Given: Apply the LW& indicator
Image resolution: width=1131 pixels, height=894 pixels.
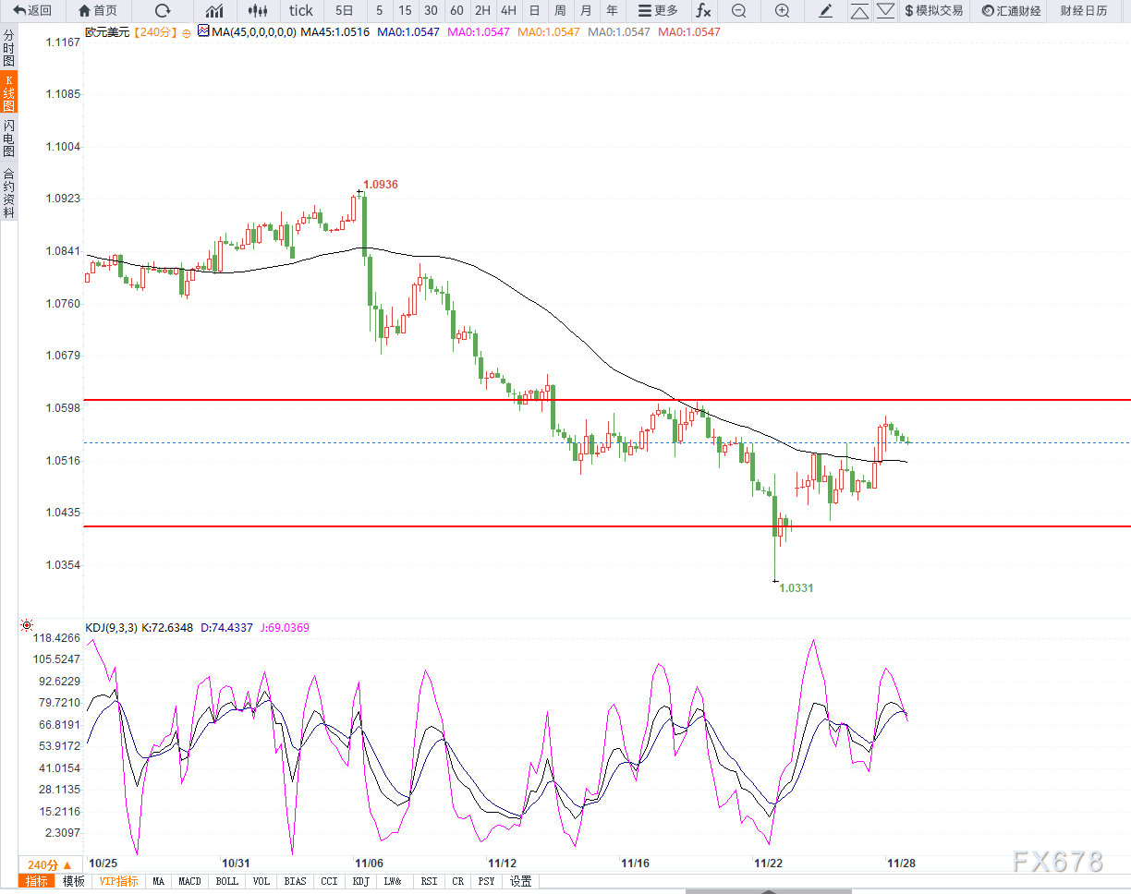Looking at the screenshot, I should coord(394,882).
